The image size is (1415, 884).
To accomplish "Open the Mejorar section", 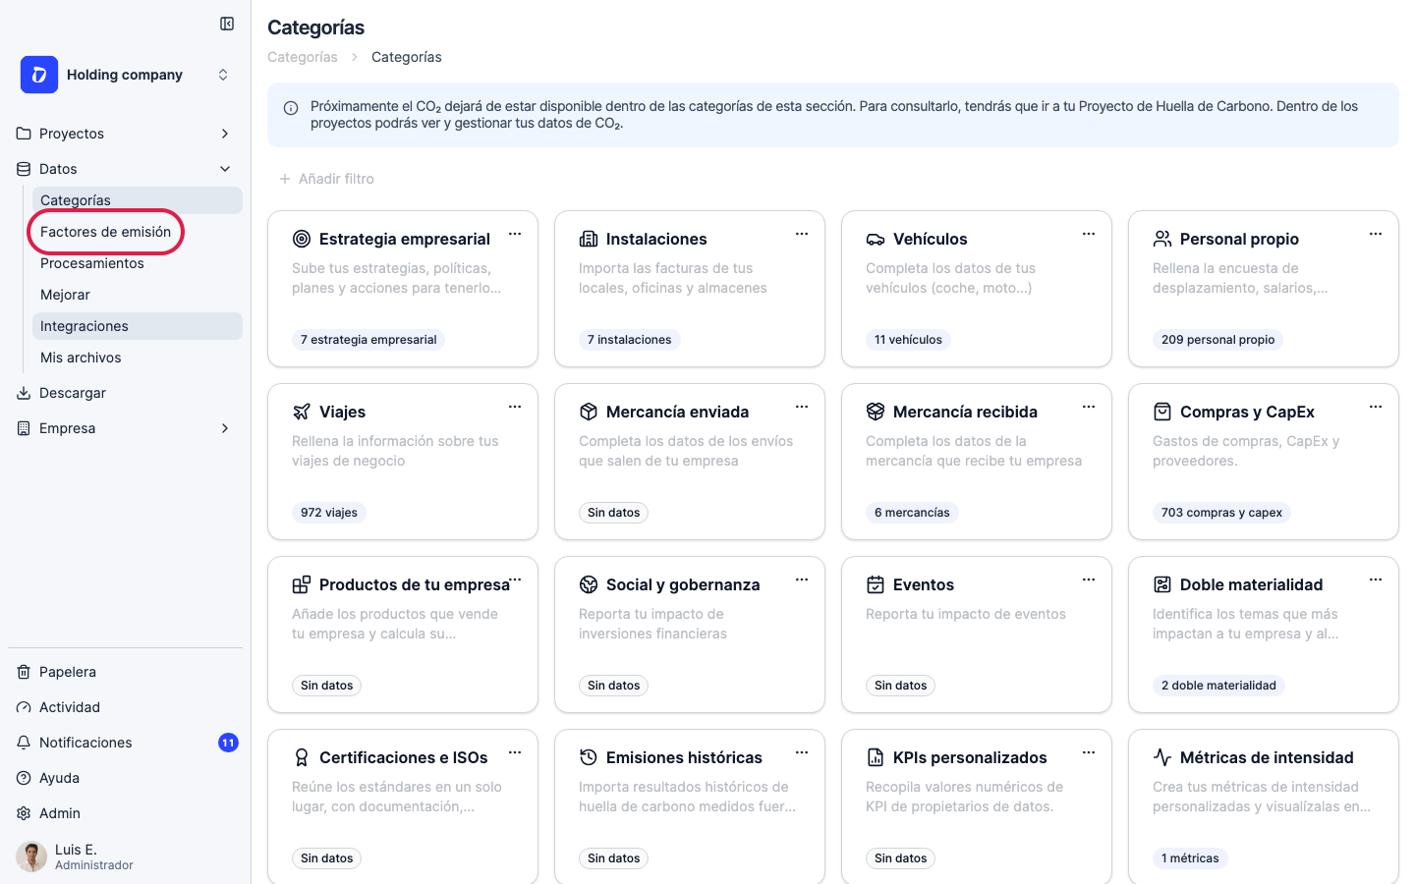I will click(65, 295).
